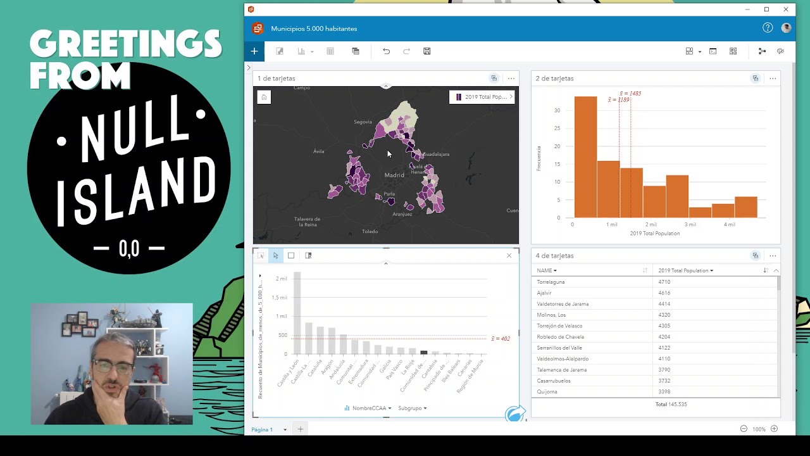Viewport: 810px width, 456px height.
Task: Expand the bar chart y-axis field arrow
Action: (259, 276)
